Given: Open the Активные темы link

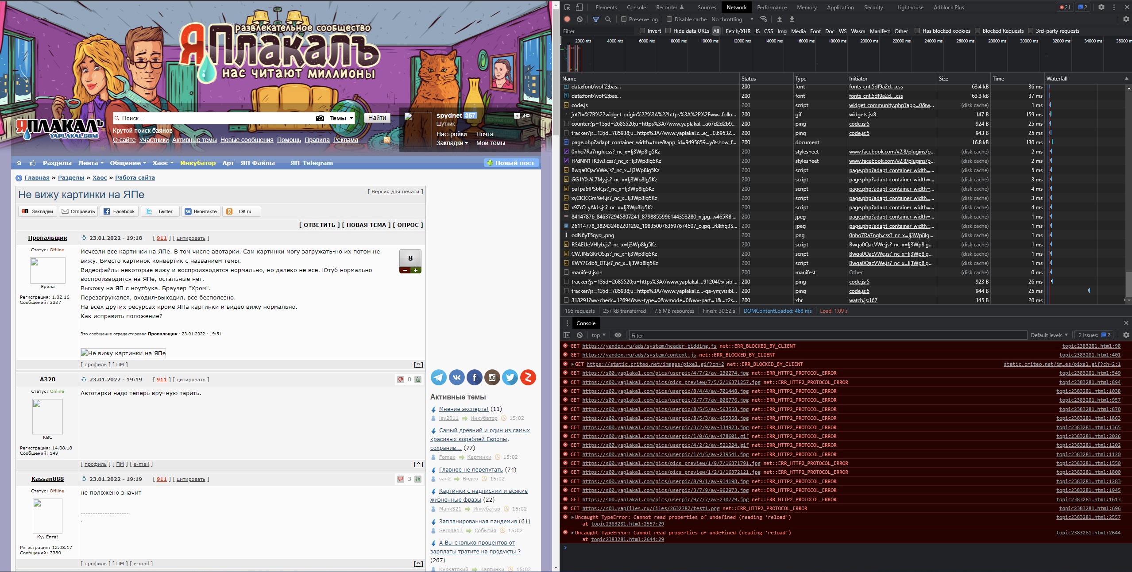Looking at the screenshot, I should (x=194, y=140).
